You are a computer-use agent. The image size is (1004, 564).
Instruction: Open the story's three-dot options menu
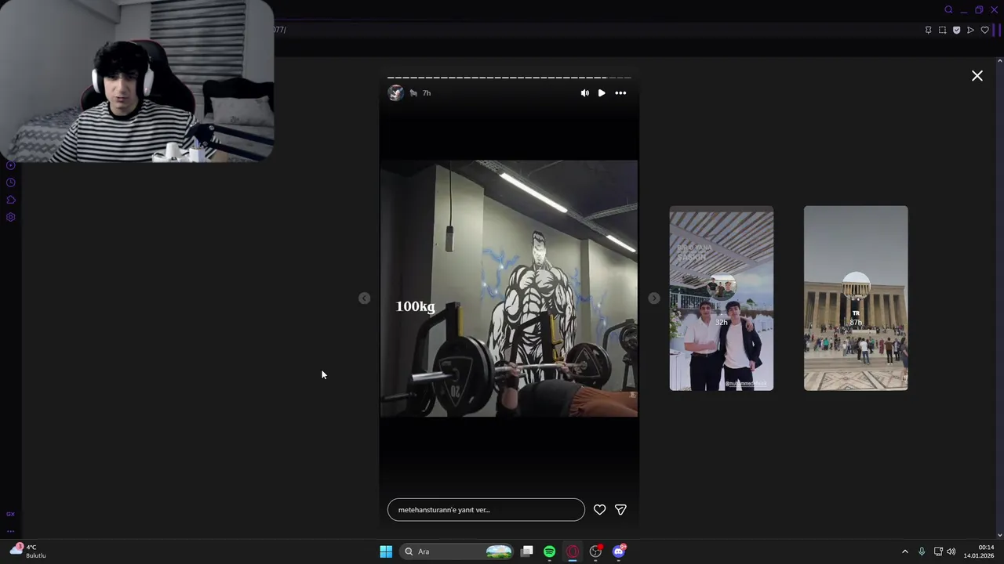[620, 93]
